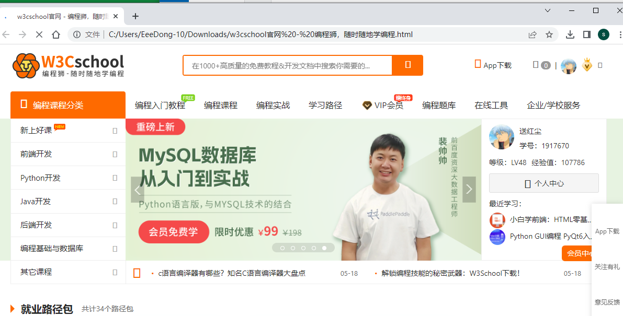Open the browser downloads panel
Viewport: 623px width, 316px height.
pyautogui.click(x=570, y=34)
